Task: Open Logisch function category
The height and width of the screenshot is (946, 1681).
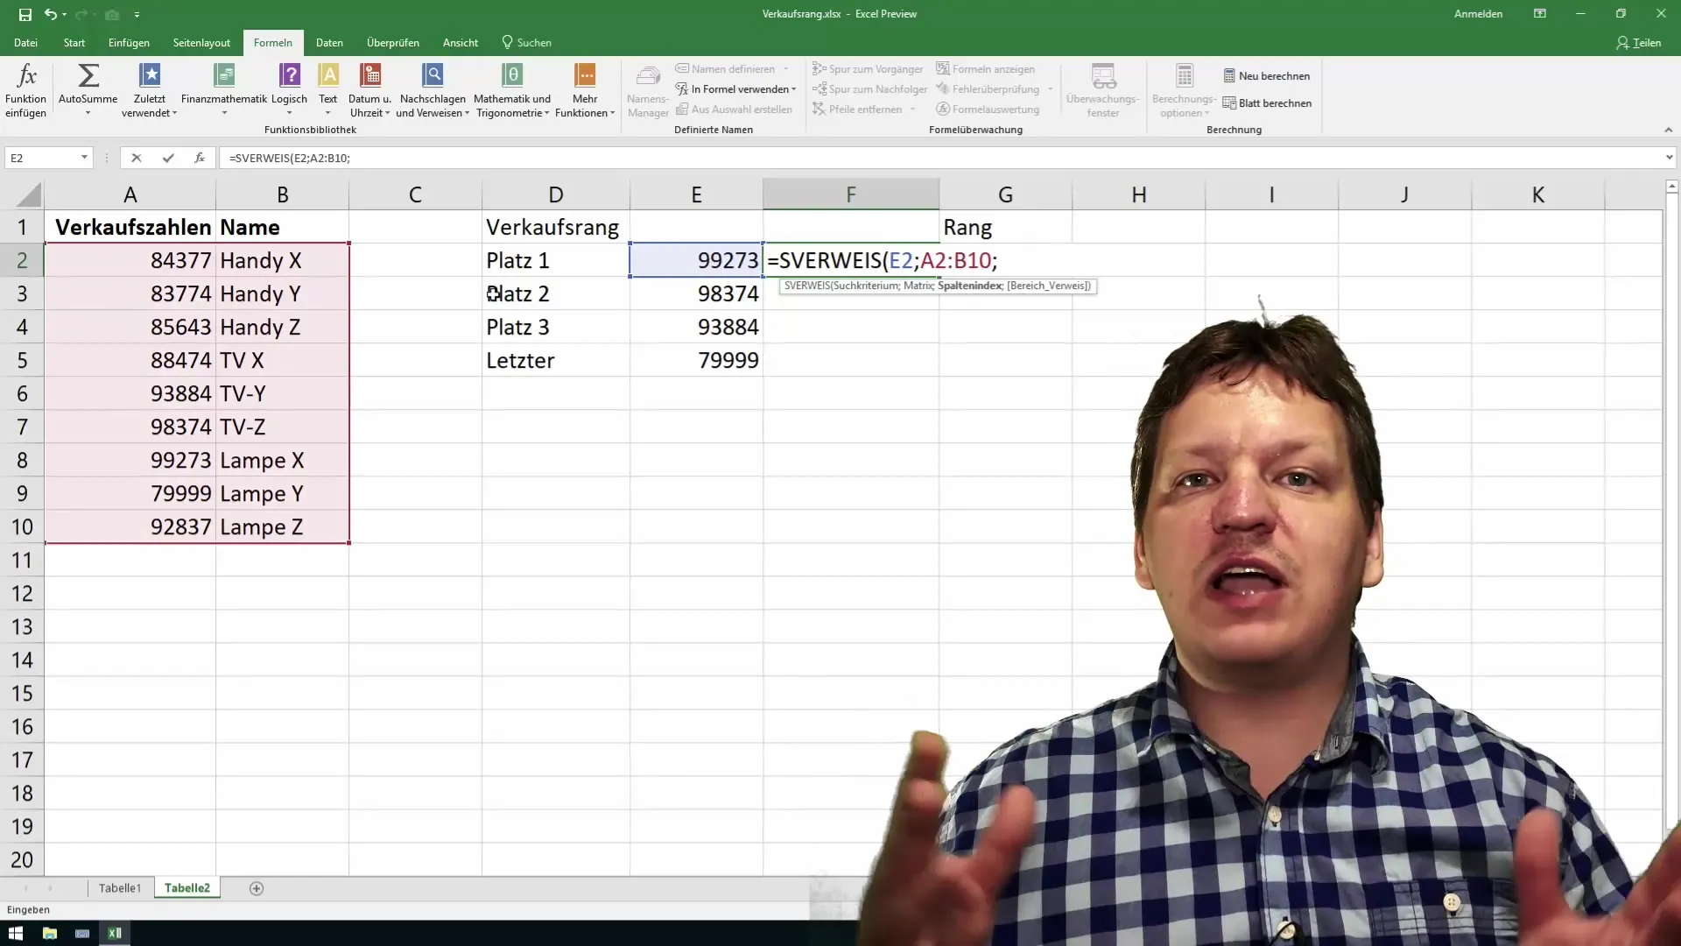Action: click(289, 89)
